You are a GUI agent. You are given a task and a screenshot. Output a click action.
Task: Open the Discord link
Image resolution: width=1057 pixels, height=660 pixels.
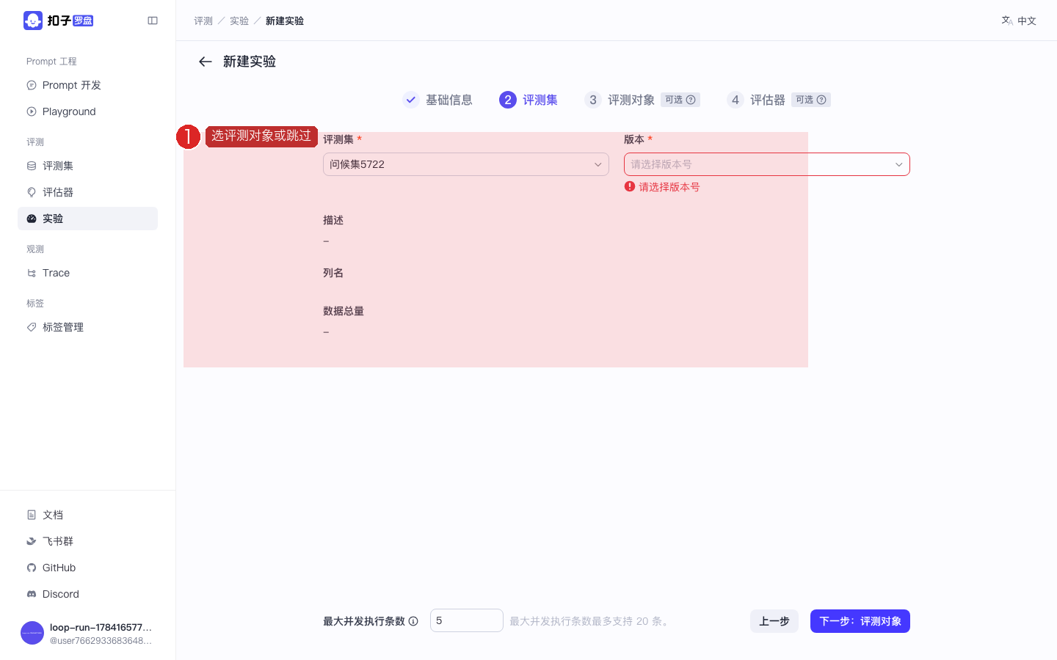[x=87, y=594]
